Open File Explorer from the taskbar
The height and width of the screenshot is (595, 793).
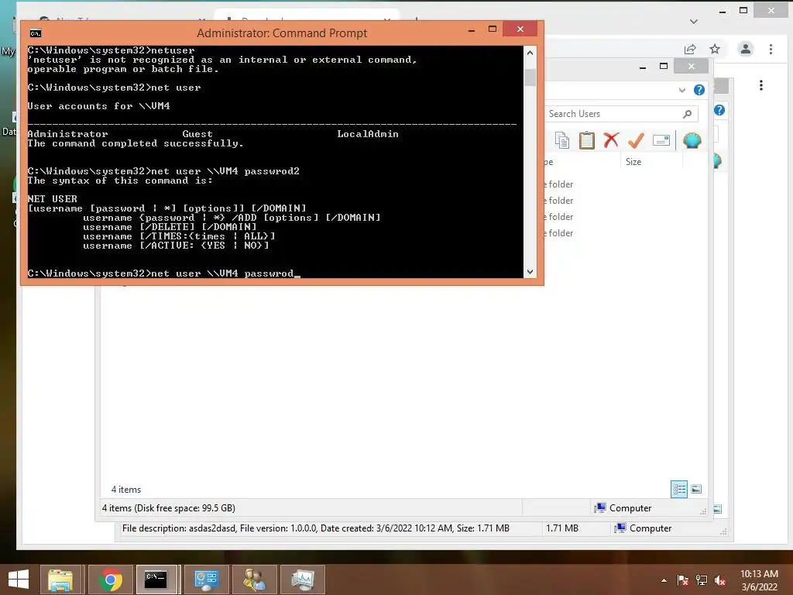coord(60,580)
